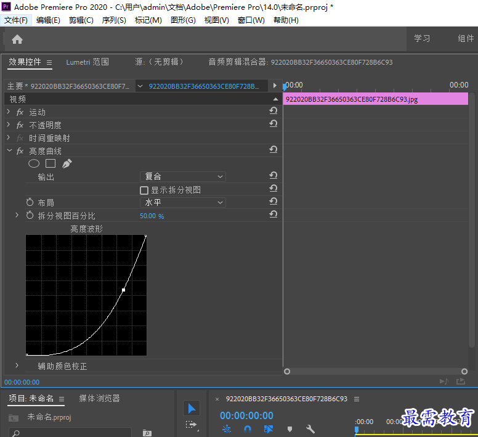The height and width of the screenshot is (437, 478).
Task: Open the 序列(S) menu
Action: [114, 20]
